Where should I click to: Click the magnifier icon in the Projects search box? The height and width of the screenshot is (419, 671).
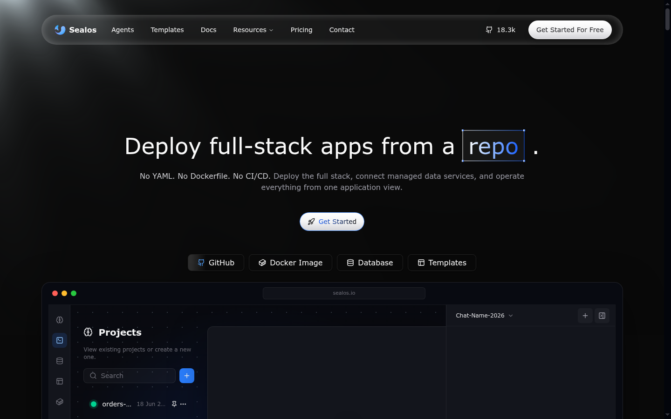[93, 376]
